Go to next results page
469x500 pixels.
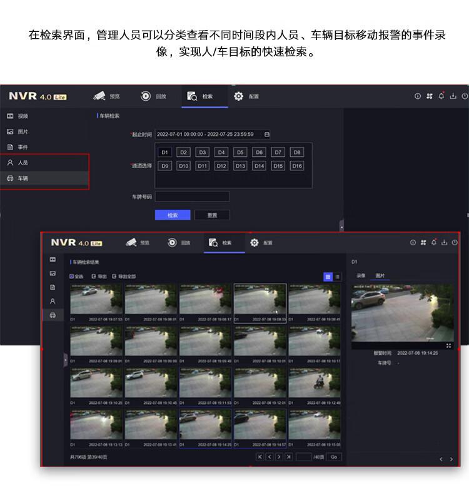(279, 457)
